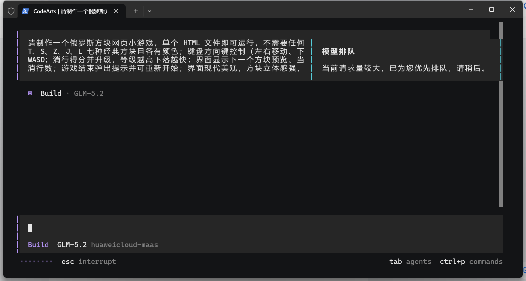Click GLM-5.2 model name in the input footer

tap(72, 245)
